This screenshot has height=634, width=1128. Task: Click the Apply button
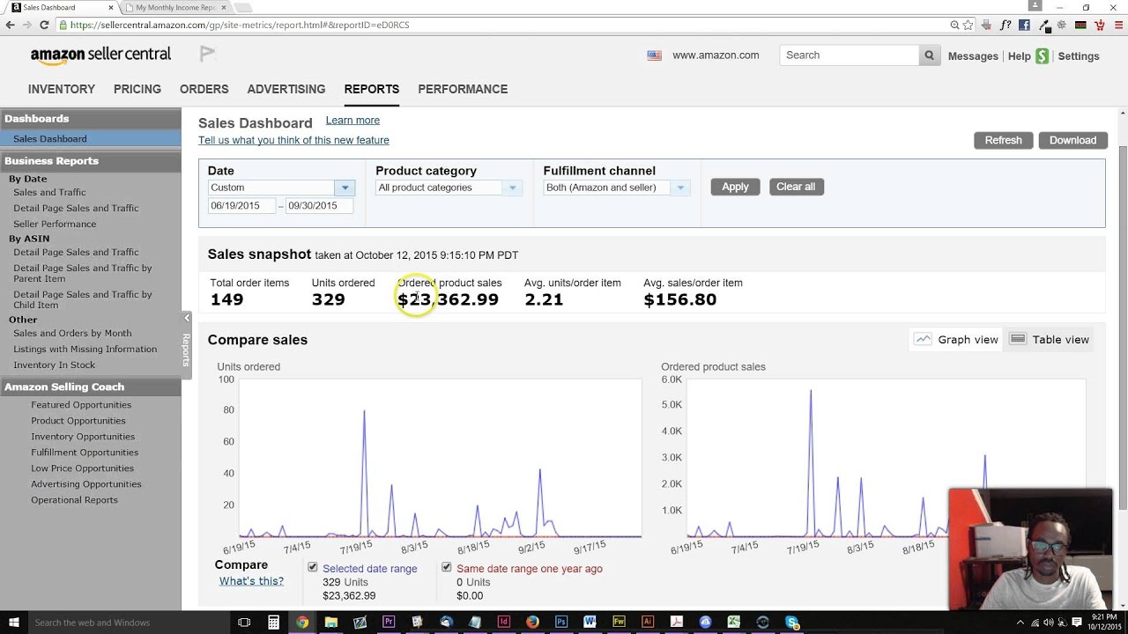tap(735, 187)
